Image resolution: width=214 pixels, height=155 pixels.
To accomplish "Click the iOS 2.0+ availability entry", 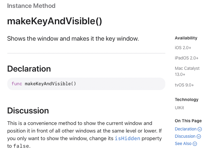I will [183, 48].
